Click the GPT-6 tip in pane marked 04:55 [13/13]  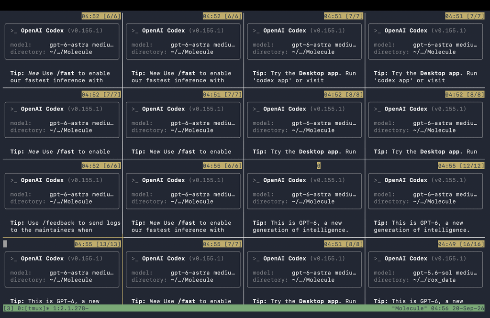[55, 301]
